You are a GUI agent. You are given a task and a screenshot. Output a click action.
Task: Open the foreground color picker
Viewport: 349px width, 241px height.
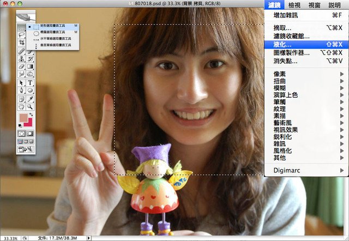pyautogui.click(x=23, y=117)
